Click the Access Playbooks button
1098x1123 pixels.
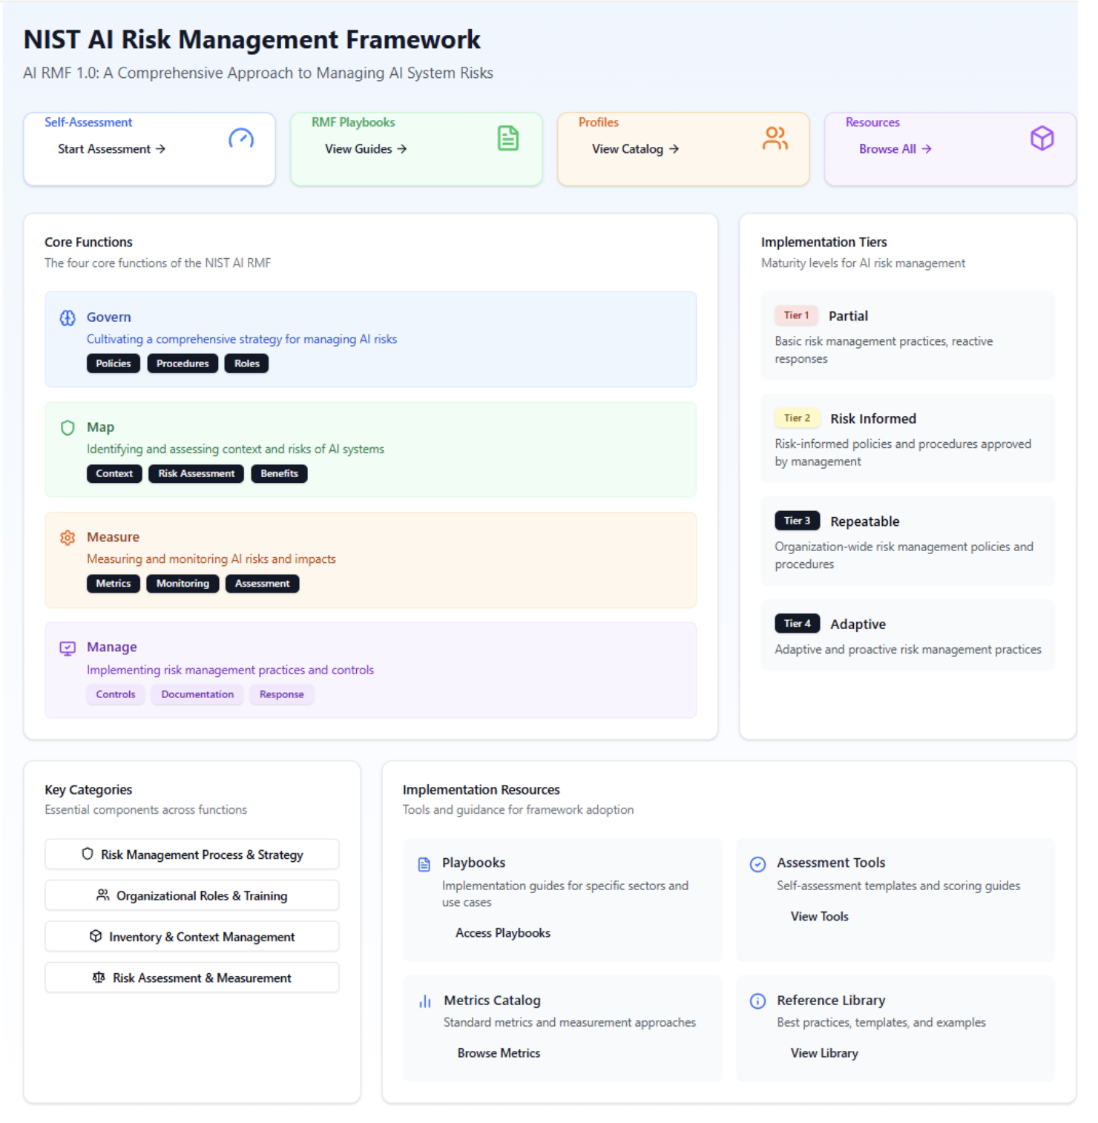503,933
